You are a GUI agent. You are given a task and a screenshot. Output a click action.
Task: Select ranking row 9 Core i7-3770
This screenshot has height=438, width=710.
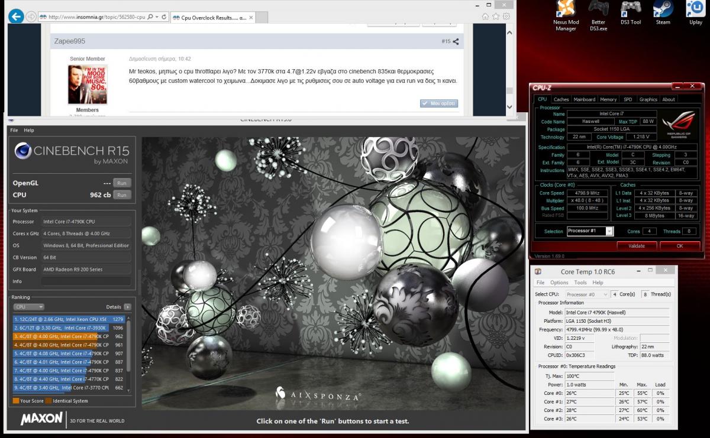point(69,388)
